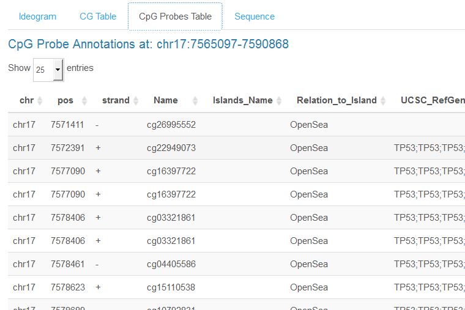The image size is (465, 310).
Task: Click position value 7578623
Action: (68, 287)
